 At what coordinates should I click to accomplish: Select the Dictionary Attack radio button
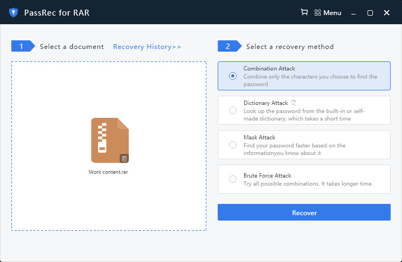coord(233,110)
